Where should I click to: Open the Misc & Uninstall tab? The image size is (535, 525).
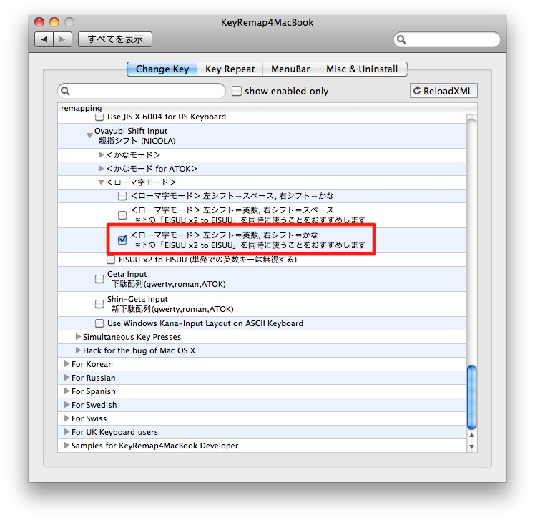363,69
